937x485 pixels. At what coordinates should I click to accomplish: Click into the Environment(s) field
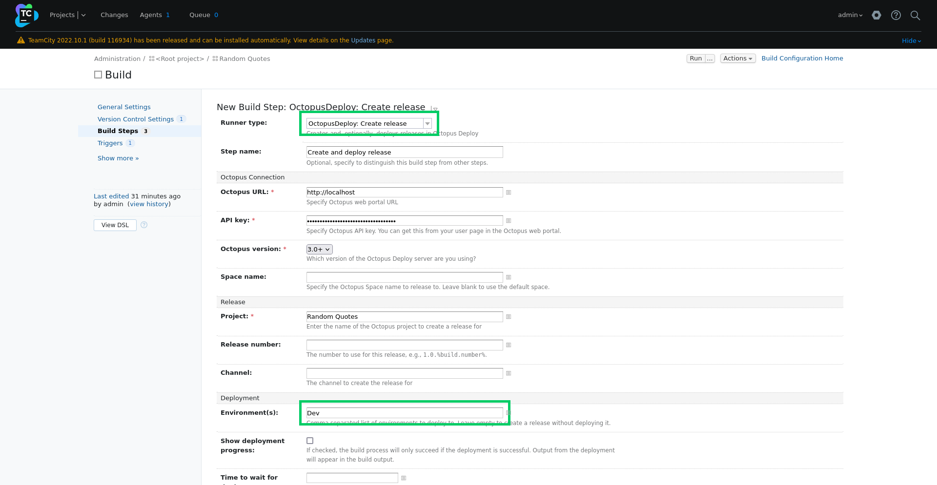[405, 413]
